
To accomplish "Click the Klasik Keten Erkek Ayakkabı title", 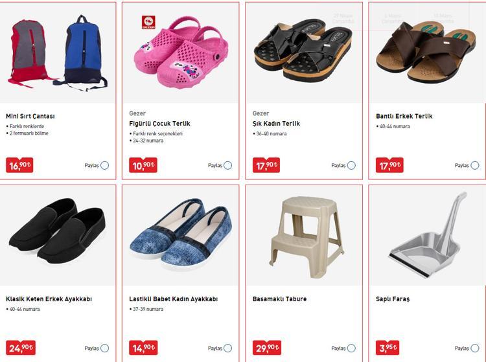I will click(49, 299).
